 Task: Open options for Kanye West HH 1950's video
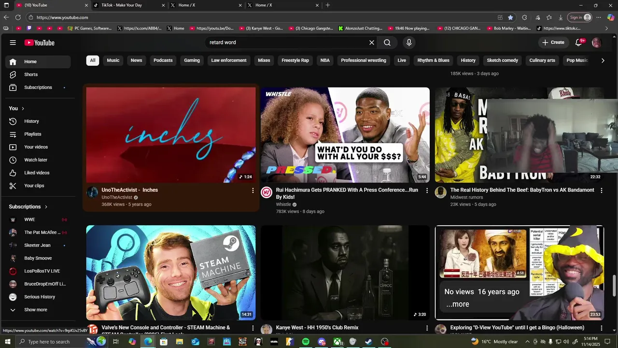427,328
